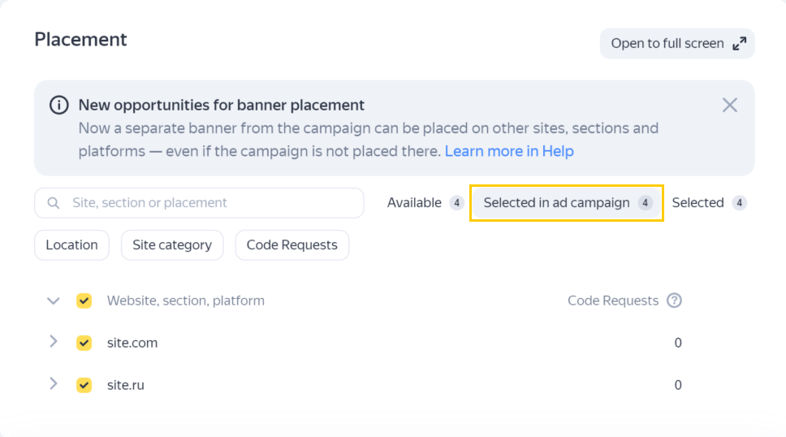This screenshot has height=437, width=786.
Task: Expand the site.ru row
Action: pos(54,384)
